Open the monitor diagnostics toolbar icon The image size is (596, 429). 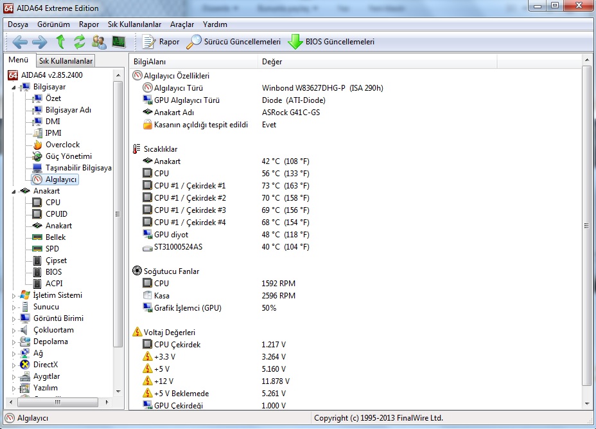[x=119, y=42]
